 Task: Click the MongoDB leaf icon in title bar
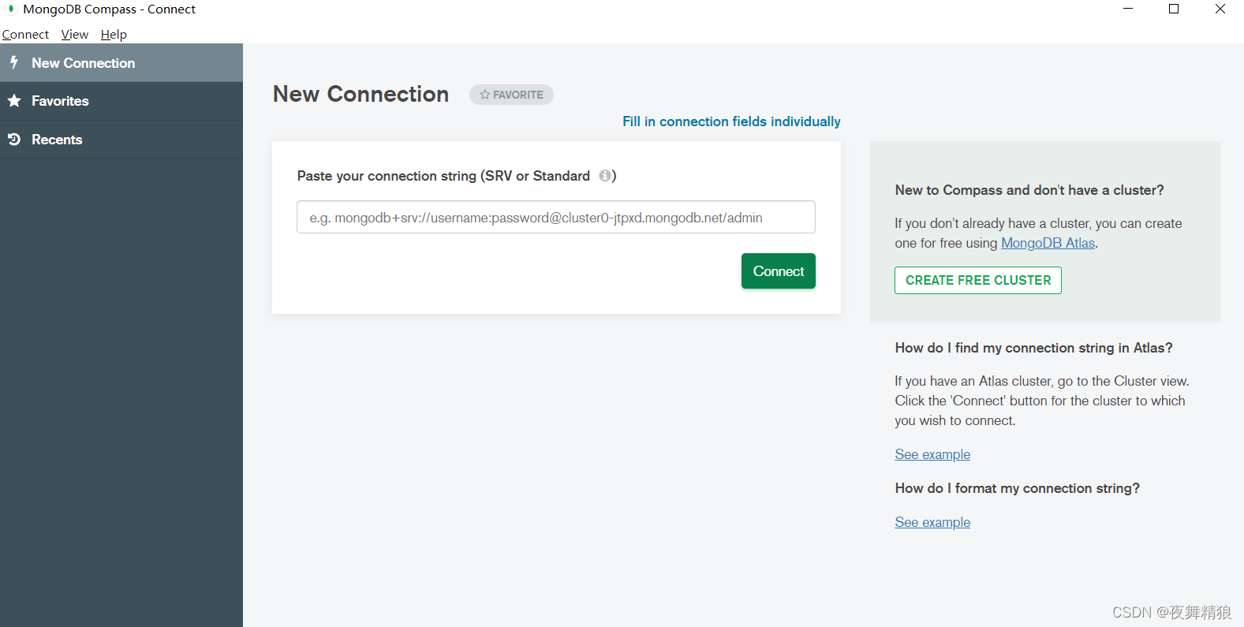click(11, 9)
